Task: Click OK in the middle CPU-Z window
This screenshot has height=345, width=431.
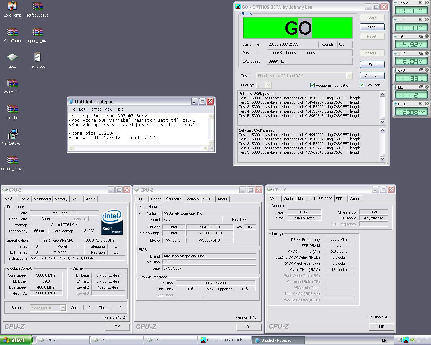Action: click(249, 327)
